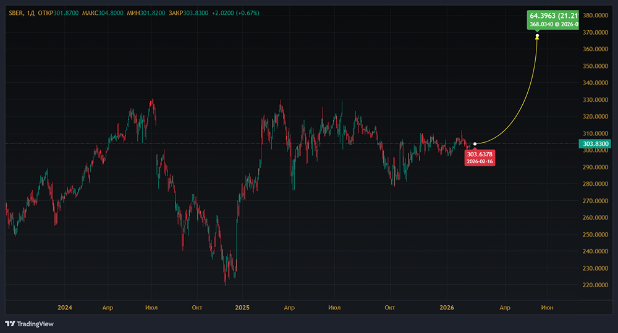Click the 260.0000 price axis label
Image resolution: width=618 pixels, height=333 pixels.
tap(595, 217)
